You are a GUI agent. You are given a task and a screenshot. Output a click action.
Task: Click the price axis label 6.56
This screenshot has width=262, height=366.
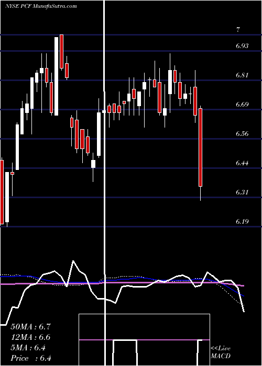242,134
